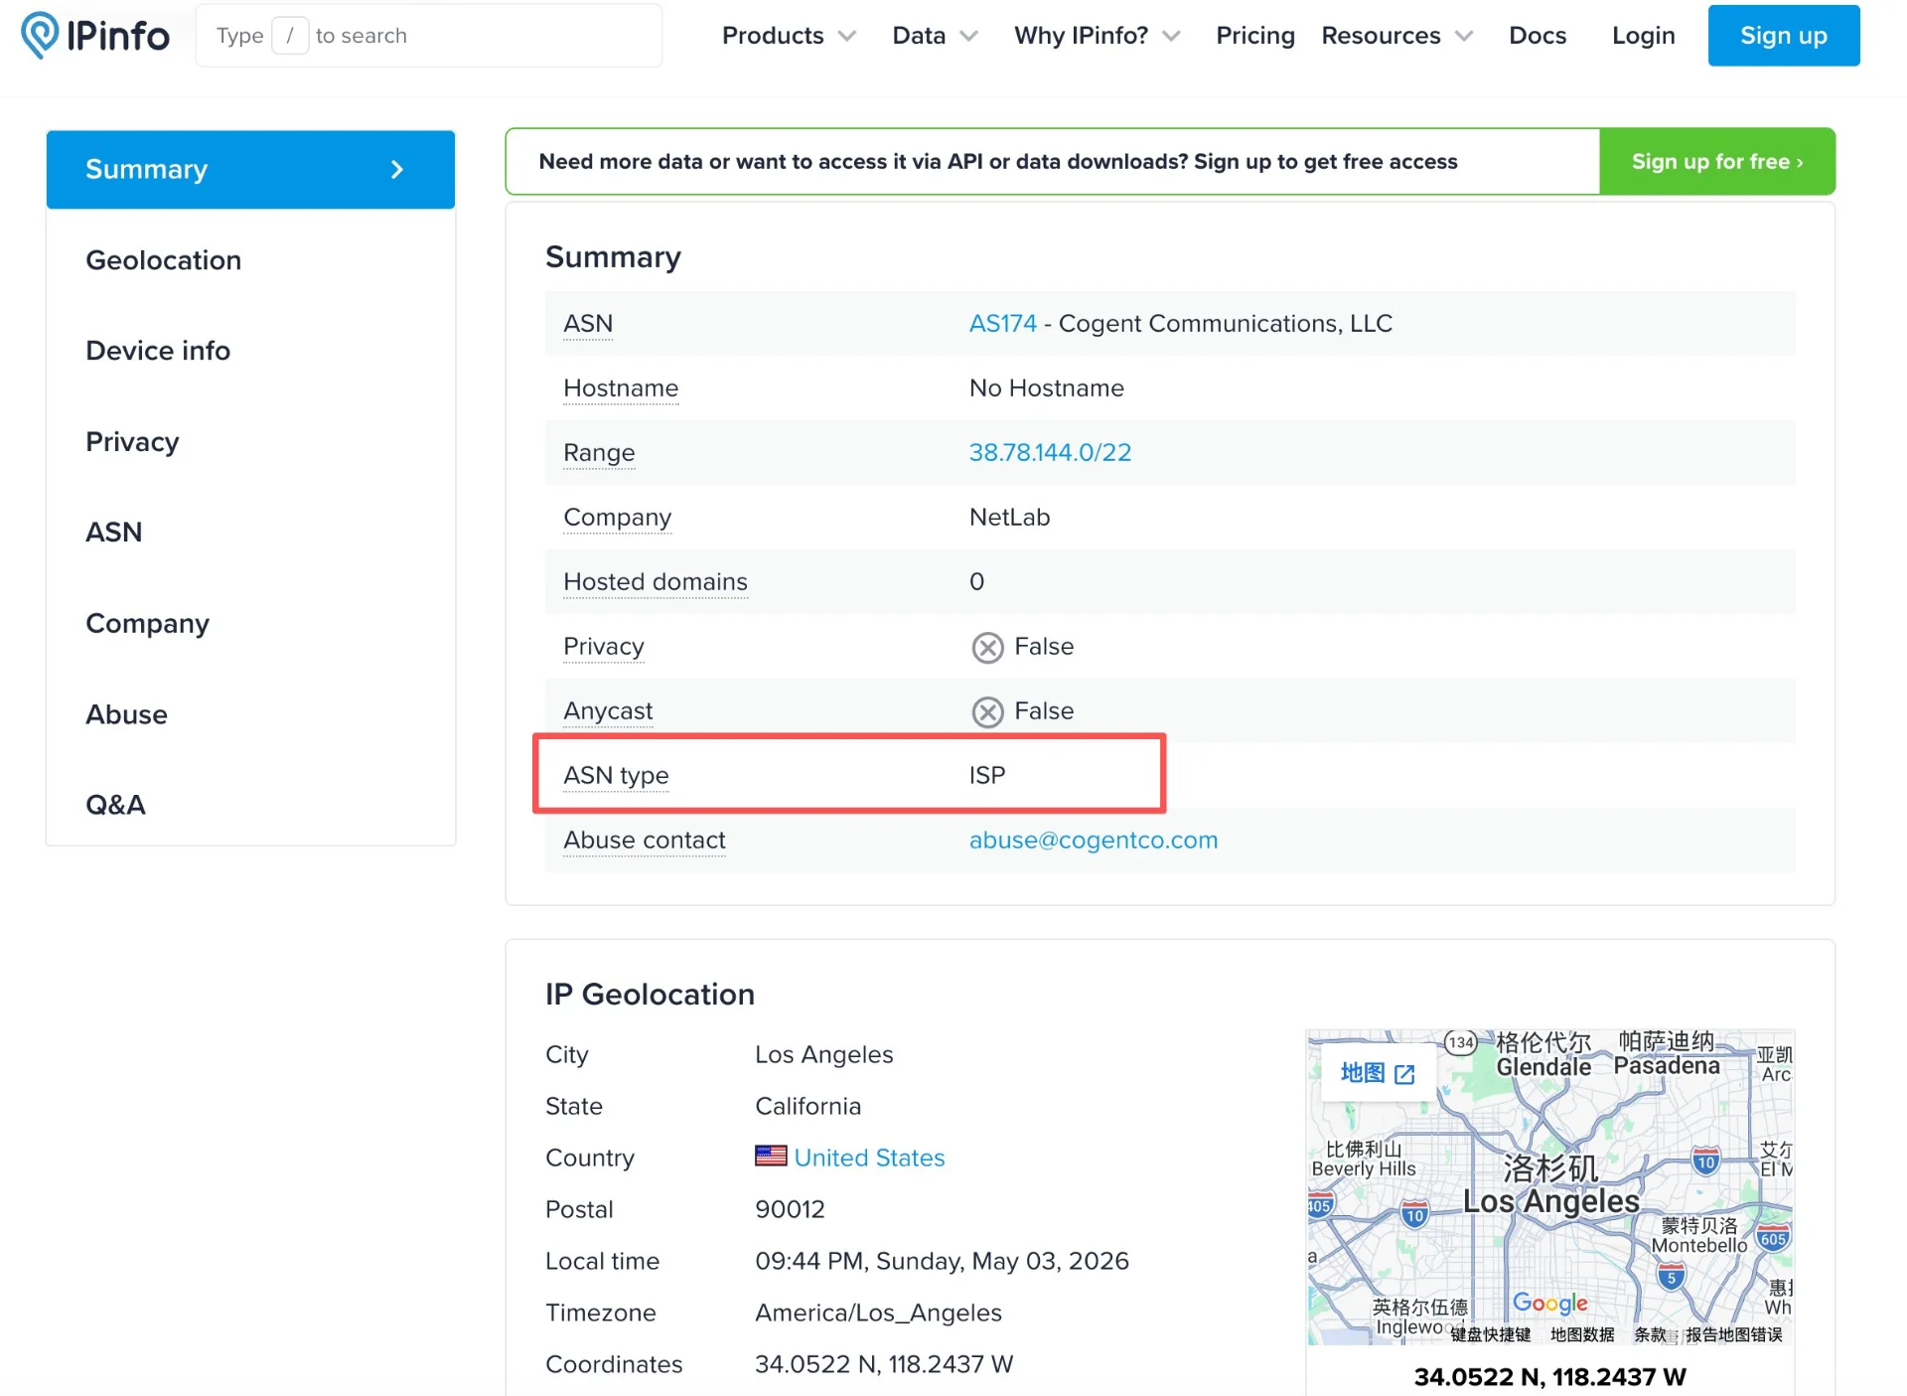
Task: Click the abuse@cogentco.com email link
Action: pyautogui.click(x=1093, y=841)
